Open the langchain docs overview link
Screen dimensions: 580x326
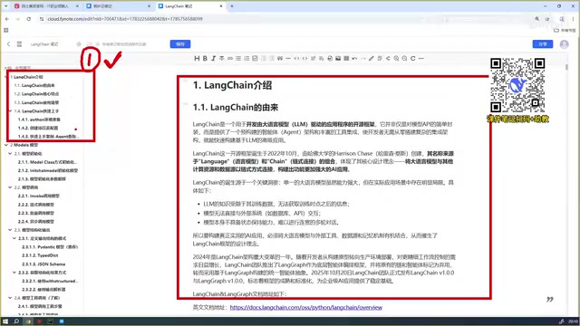coord(306,307)
